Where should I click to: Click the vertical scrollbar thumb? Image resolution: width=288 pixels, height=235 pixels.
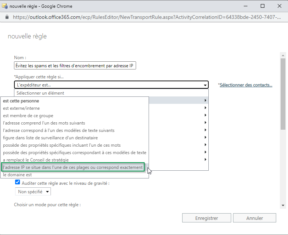coord(283,94)
